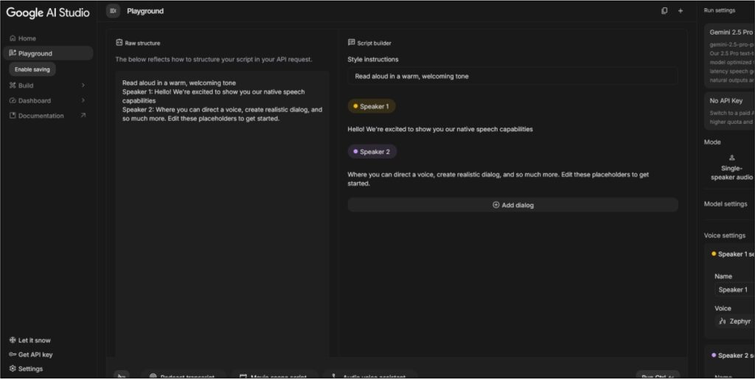Edit the Speaker 1 Name field
Screen dimensions: 755x379
[x=735, y=290]
